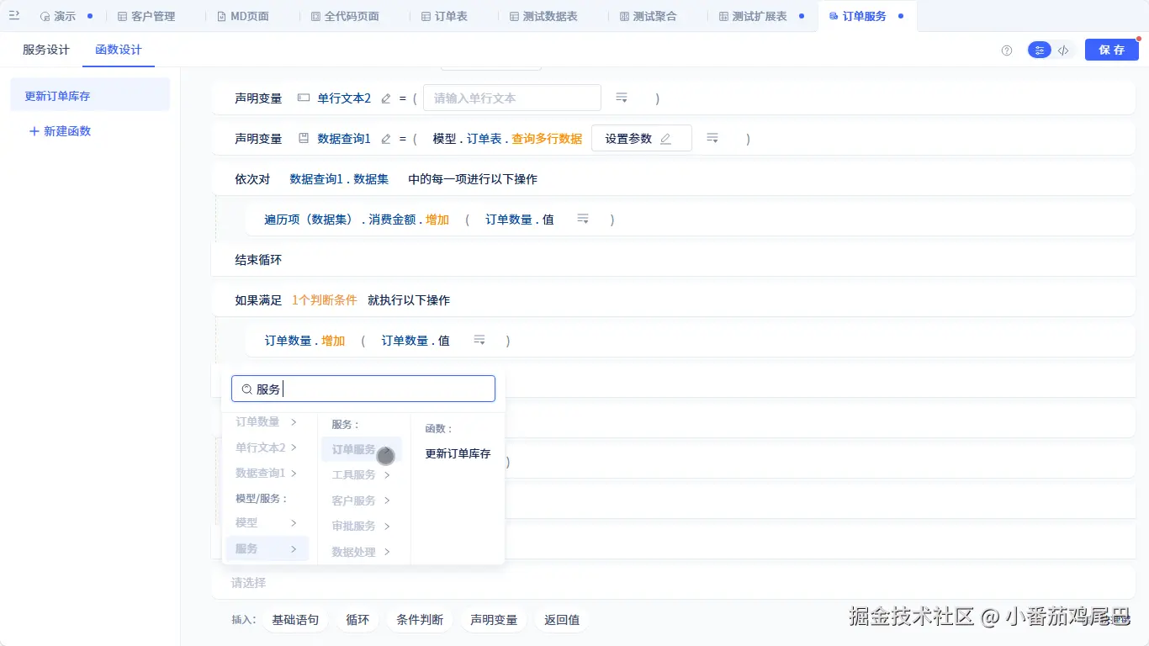The height and width of the screenshot is (646, 1149).
Task: Choose function 更新订单库存 in dropdown
Action: coord(458,454)
